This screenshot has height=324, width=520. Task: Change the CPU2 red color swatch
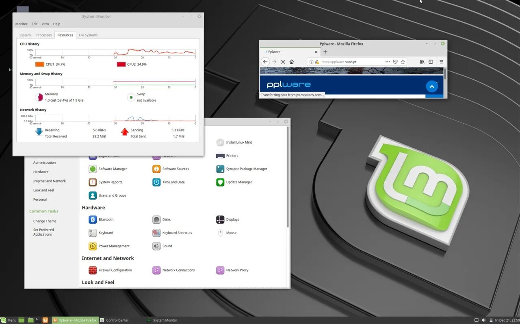121,64
